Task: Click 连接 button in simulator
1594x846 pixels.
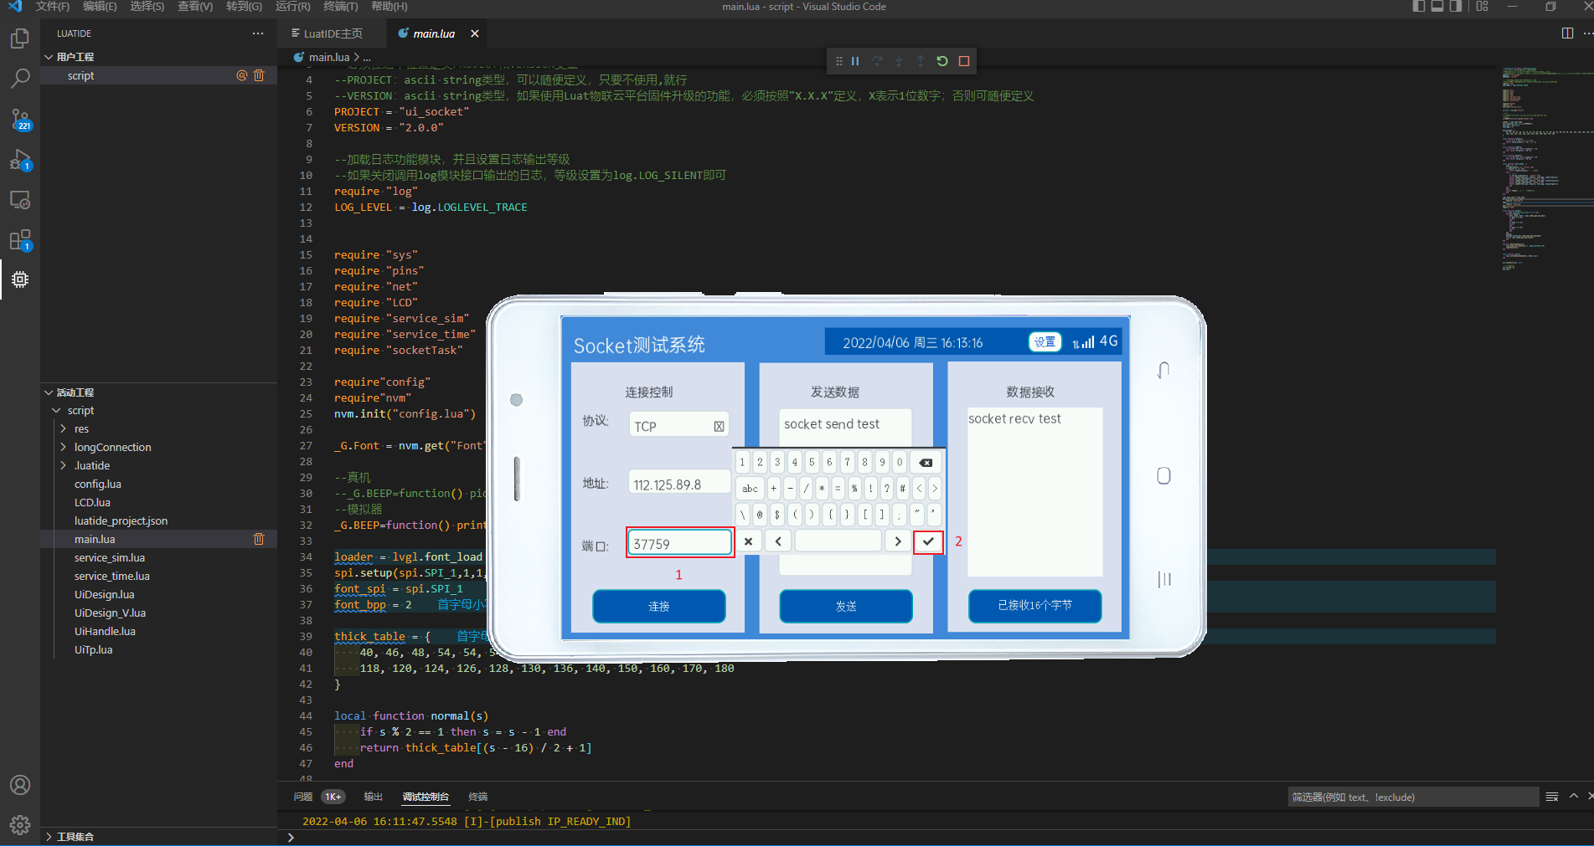Action: tap(659, 606)
